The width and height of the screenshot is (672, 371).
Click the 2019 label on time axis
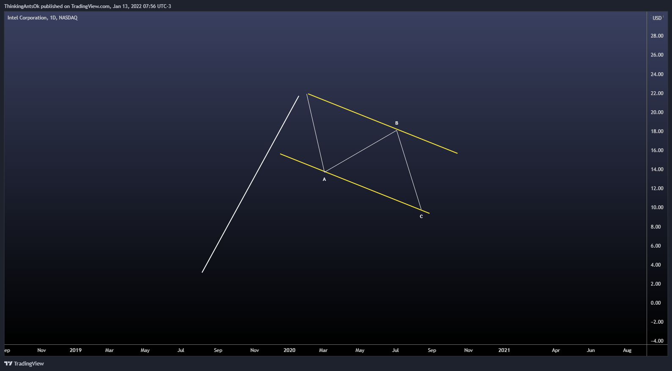tap(75, 350)
